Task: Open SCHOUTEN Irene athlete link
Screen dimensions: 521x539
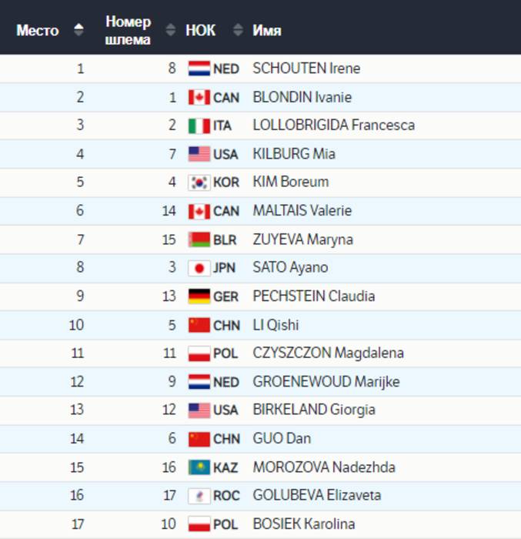Action: pyautogui.click(x=306, y=69)
